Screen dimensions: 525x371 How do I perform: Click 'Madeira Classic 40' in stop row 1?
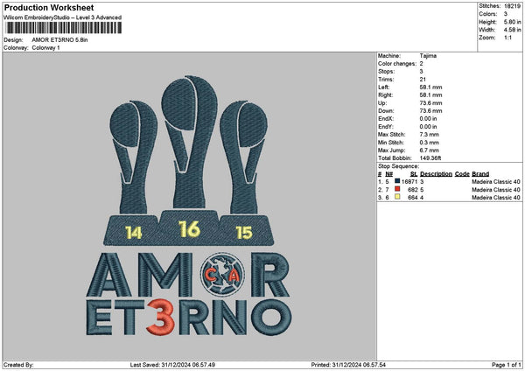pyautogui.click(x=496, y=182)
